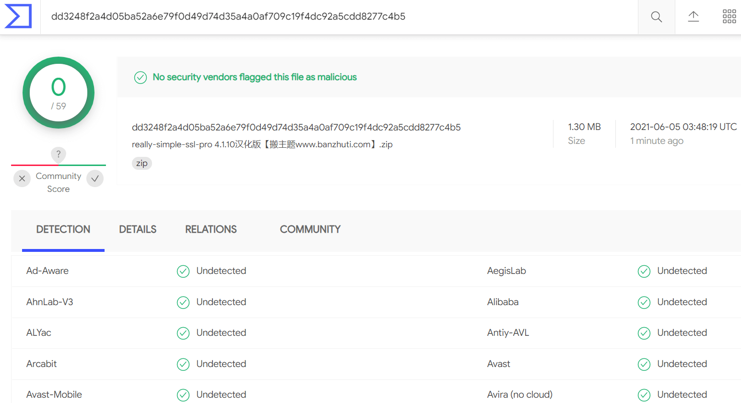
Task: Click the really-simple-ssl-pro zip file name
Action: pos(262,144)
